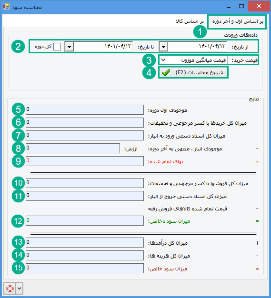
Task: Open the از تاریخ date picker arrow
Action: coord(163,47)
